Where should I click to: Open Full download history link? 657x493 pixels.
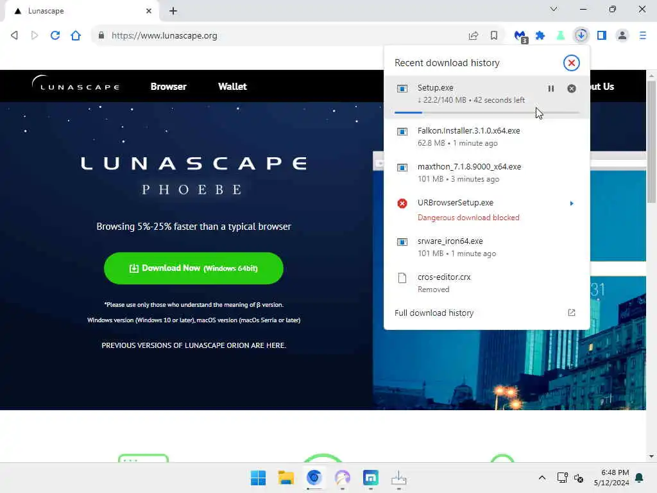tap(434, 313)
